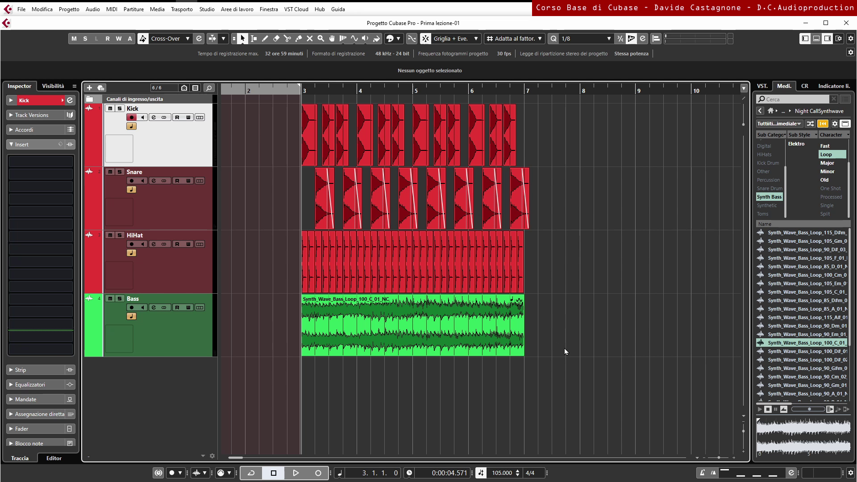This screenshot has width=857, height=482.
Task: Expand the Fader inspector section
Action: click(x=36, y=429)
